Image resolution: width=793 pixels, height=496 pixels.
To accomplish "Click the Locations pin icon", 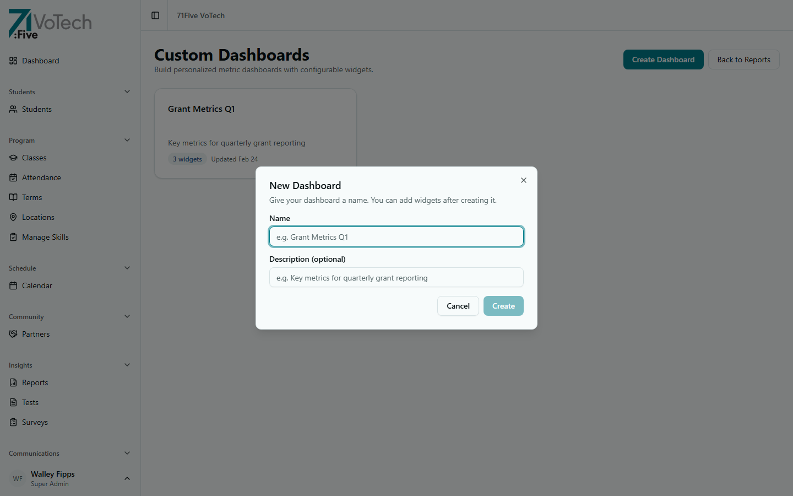I will [x=13, y=217].
